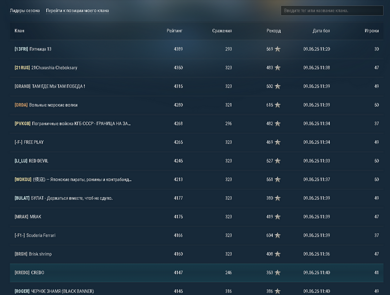Click the star icon in Scuderia Ferrari row
390x295 pixels.
pyautogui.click(x=278, y=236)
